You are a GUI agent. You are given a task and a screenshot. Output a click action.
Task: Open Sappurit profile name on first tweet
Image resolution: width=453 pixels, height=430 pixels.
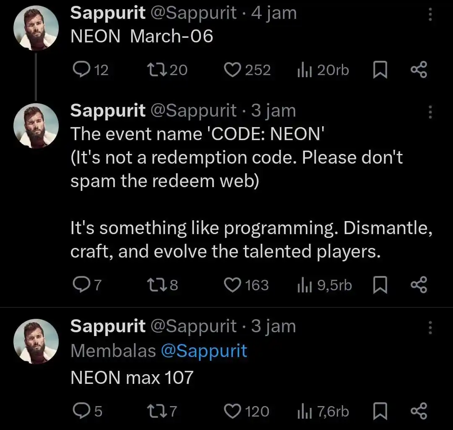pyautogui.click(x=108, y=13)
